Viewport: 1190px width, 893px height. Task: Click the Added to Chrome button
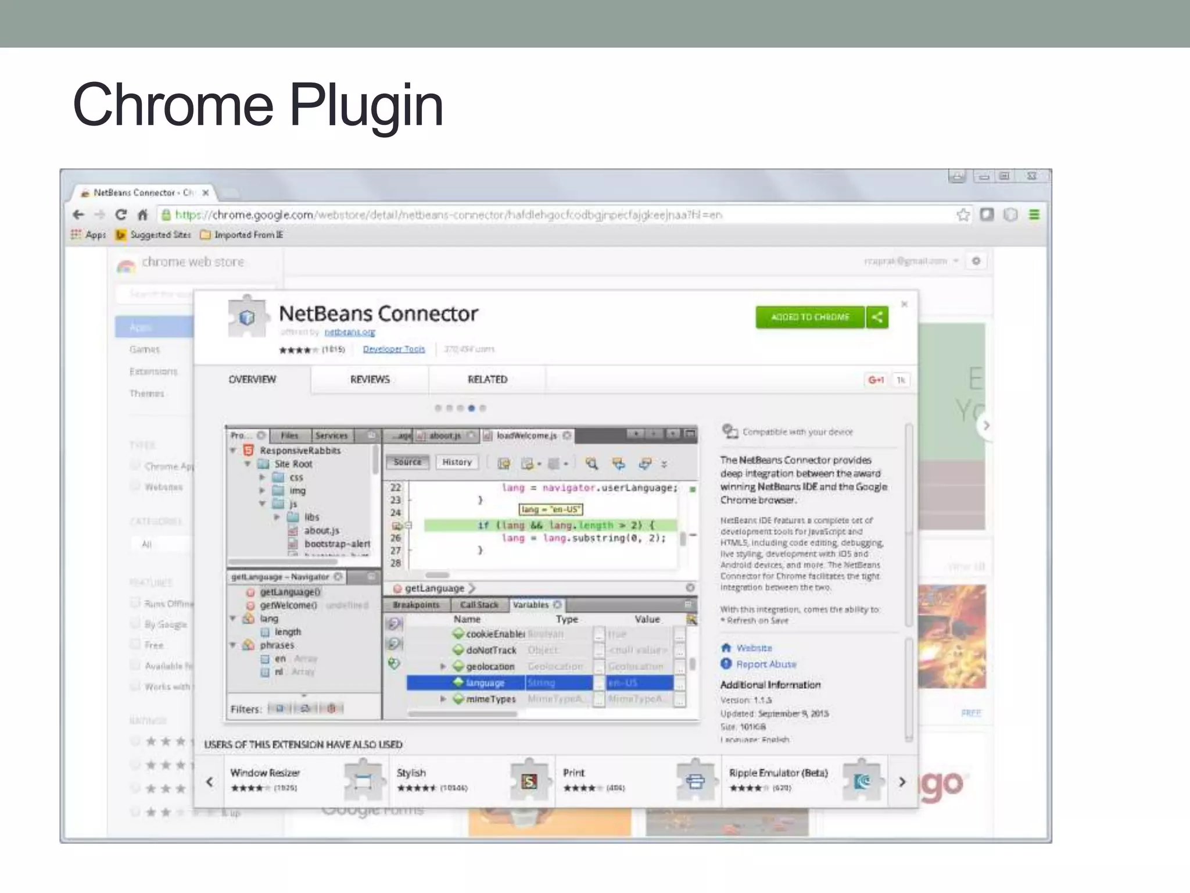click(x=810, y=317)
